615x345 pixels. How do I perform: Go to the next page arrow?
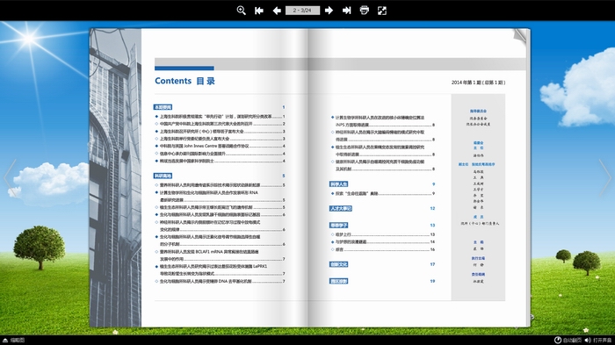[x=329, y=11]
